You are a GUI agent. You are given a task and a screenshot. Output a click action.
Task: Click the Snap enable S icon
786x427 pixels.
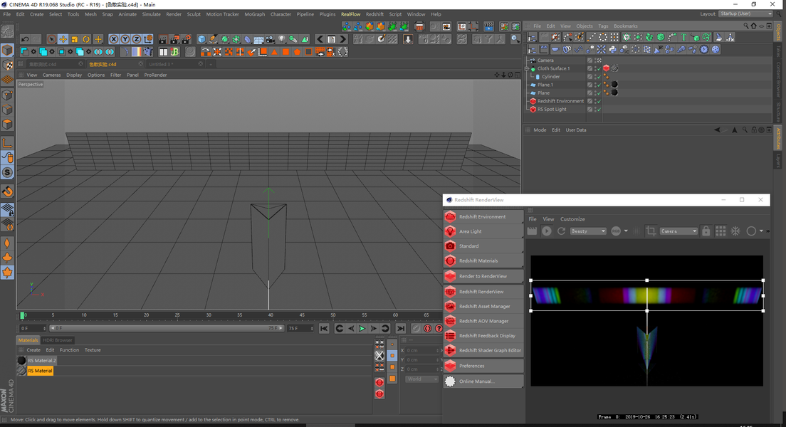[7, 172]
